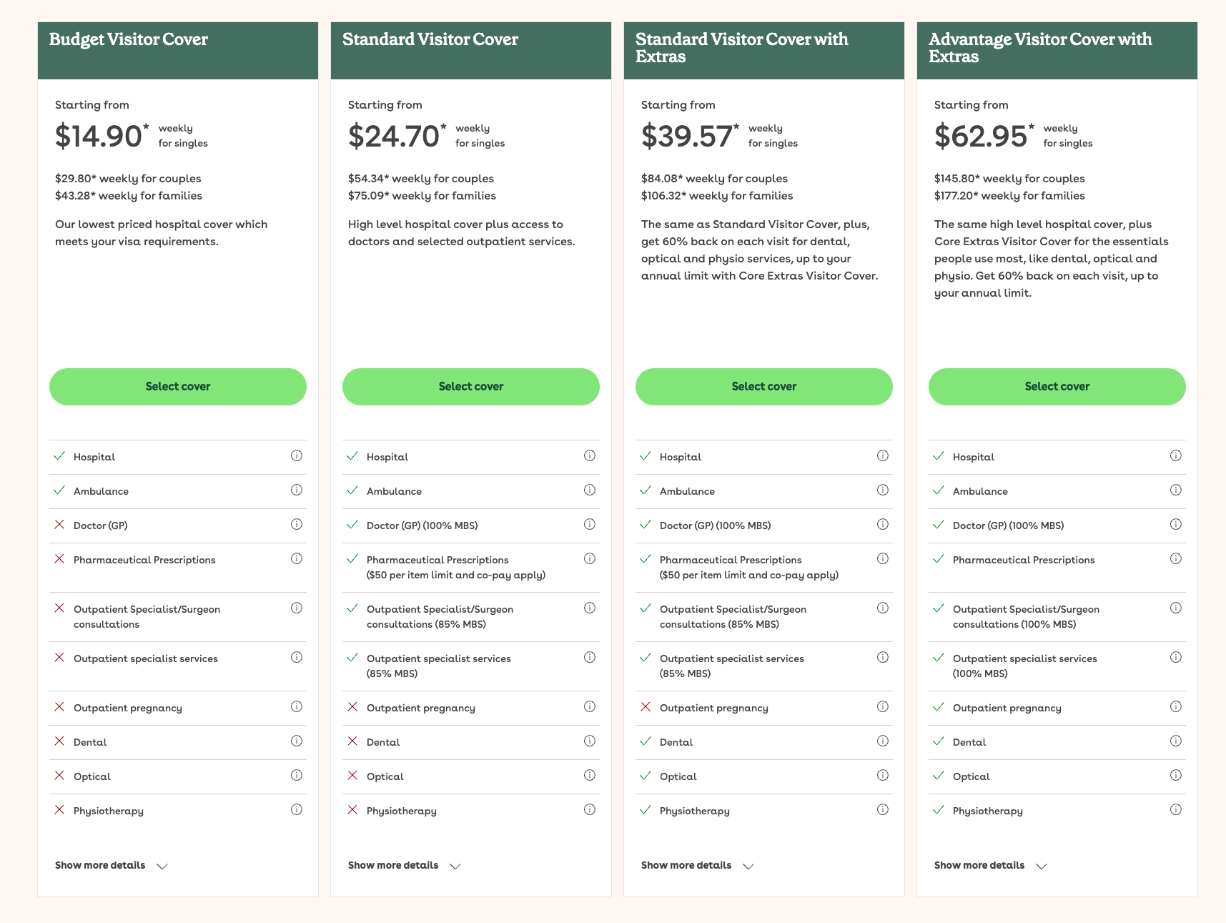Open info for Advantage Outpatient Specialist/Surgeon consultations
1226x923 pixels.
(1176, 608)
